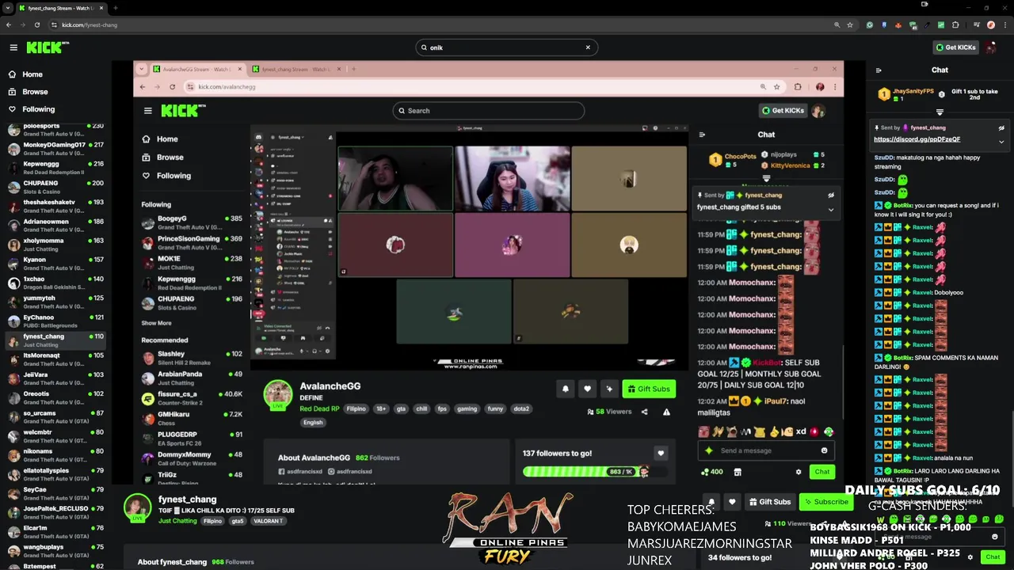
Task: Click Red Dead RP category link
Action: click(319, 409)
